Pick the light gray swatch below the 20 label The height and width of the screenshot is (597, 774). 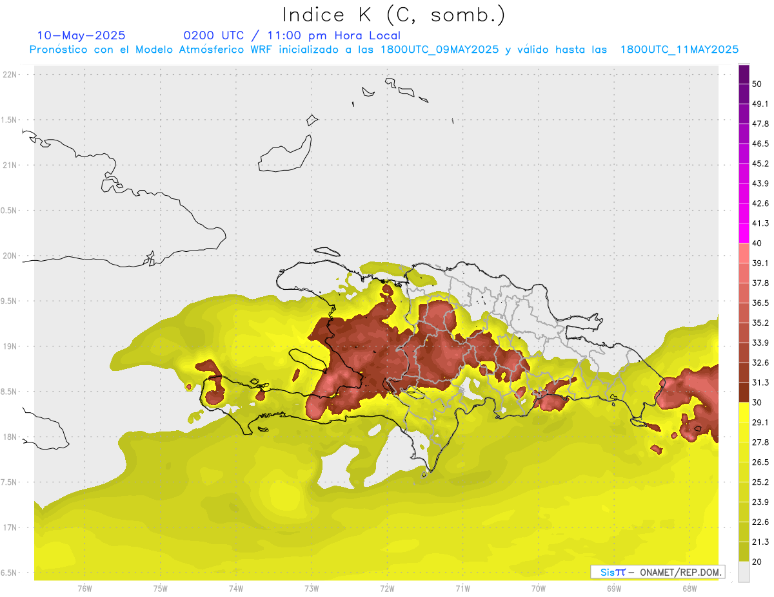[744, 572]
